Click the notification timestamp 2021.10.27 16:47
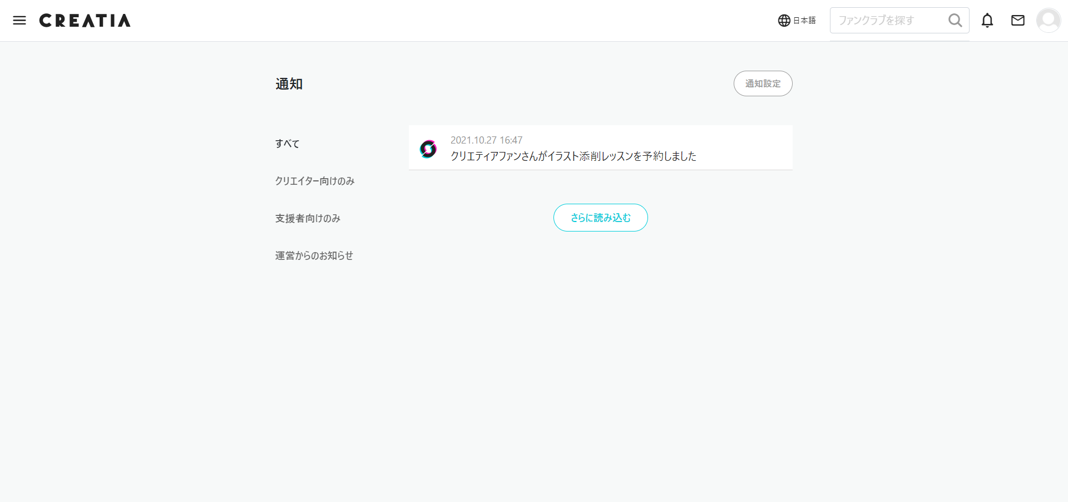 tap(486, 140)
